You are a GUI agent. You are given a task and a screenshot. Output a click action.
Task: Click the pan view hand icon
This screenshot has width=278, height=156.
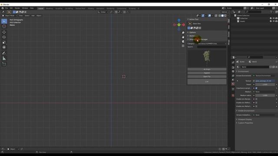click(x=183, y=37)
